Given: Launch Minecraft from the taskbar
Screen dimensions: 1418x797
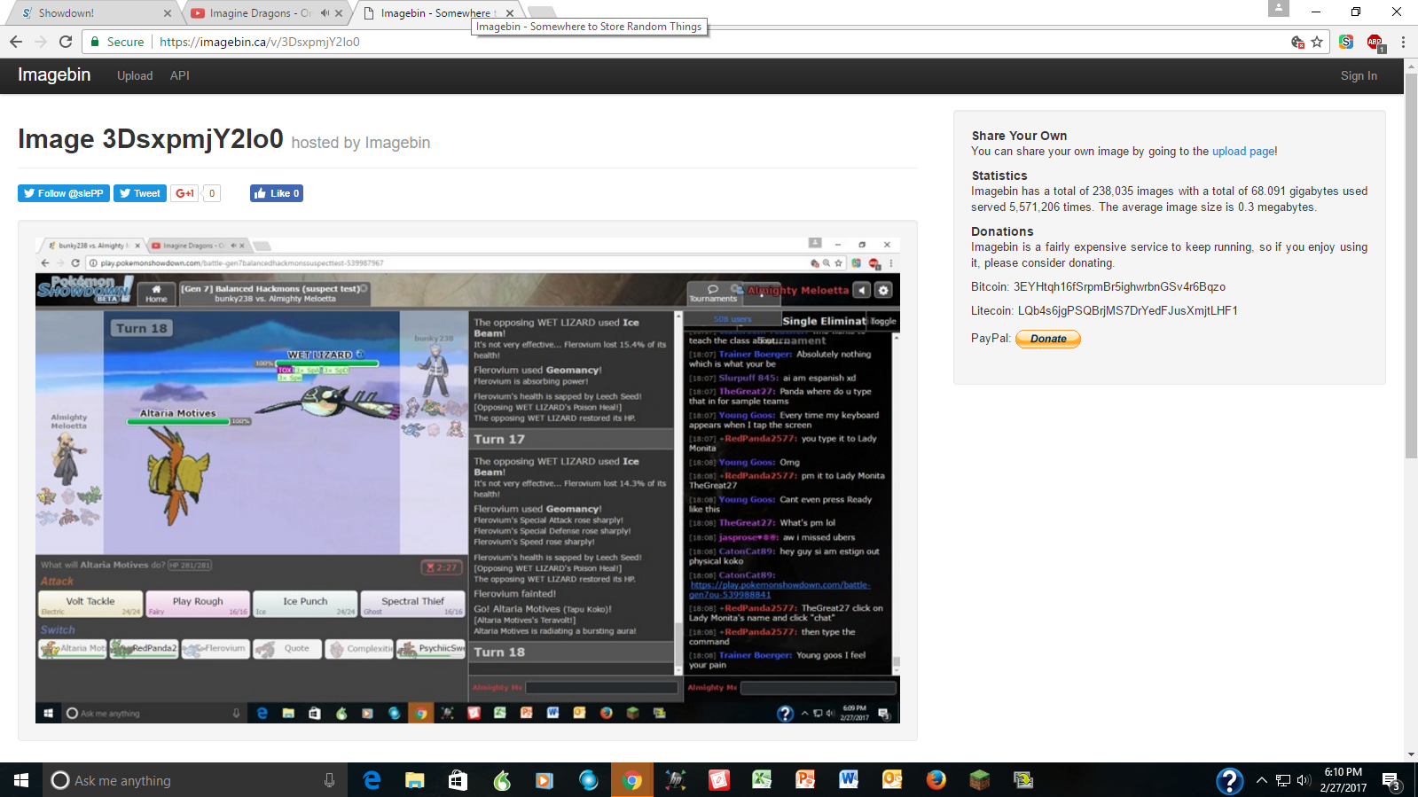Looking at the screenshot, I should click(979, 780).
